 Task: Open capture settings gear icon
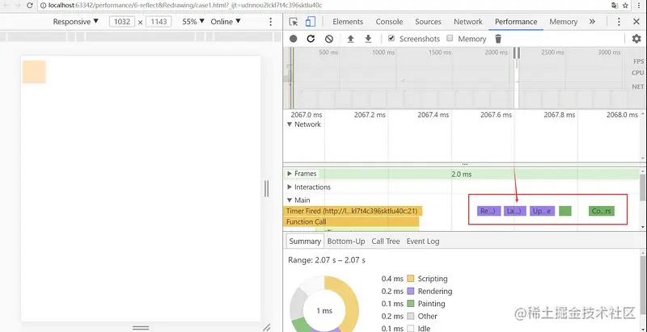636,39
